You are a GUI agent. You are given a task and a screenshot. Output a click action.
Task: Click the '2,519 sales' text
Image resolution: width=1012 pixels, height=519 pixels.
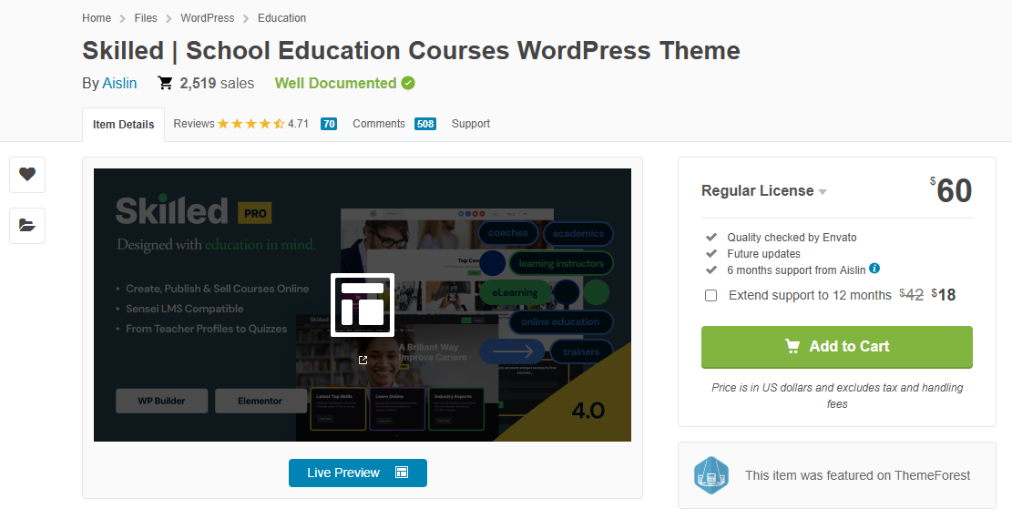217,83
